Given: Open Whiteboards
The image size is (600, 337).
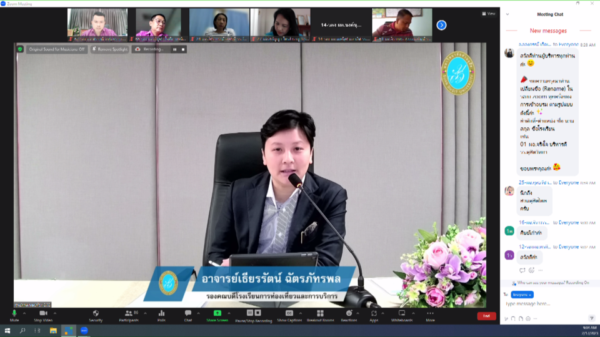Looking at the screenshot, I should pyautogui.click(x=401, y=316).
